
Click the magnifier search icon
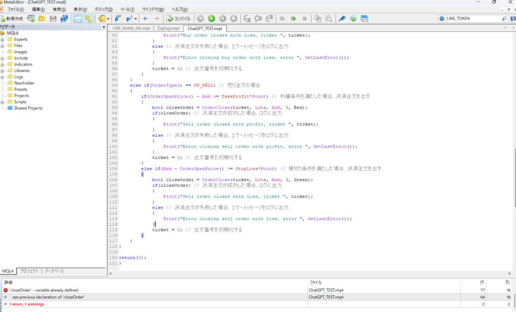(x=504, y=19)
